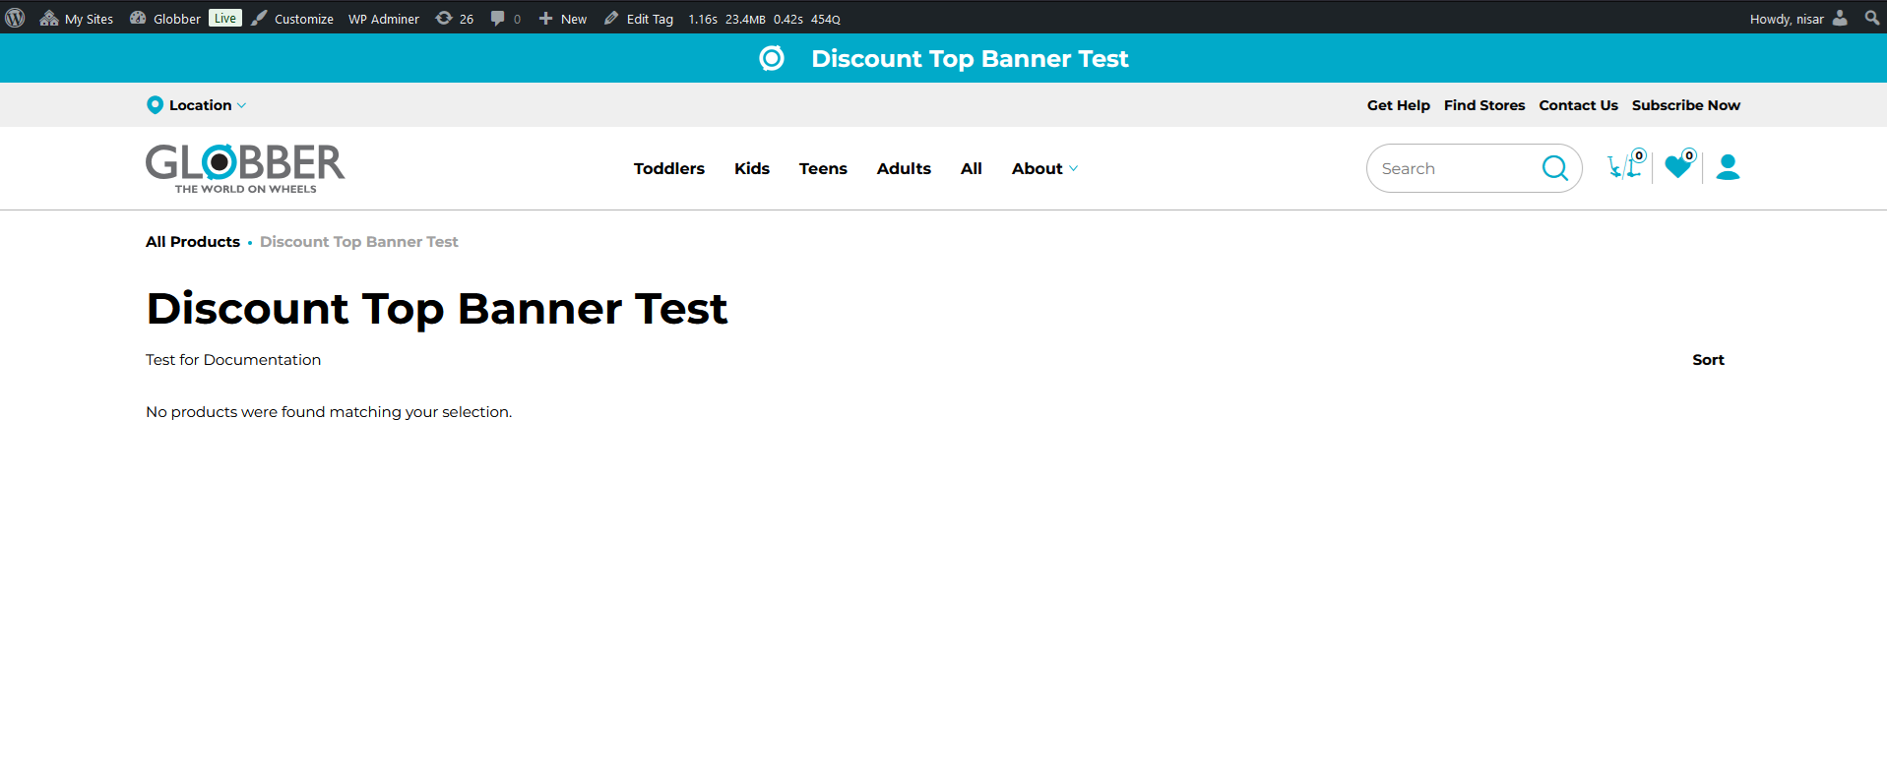
Task: Open the scooter cart icon
Action: [x=1625, y=165]
